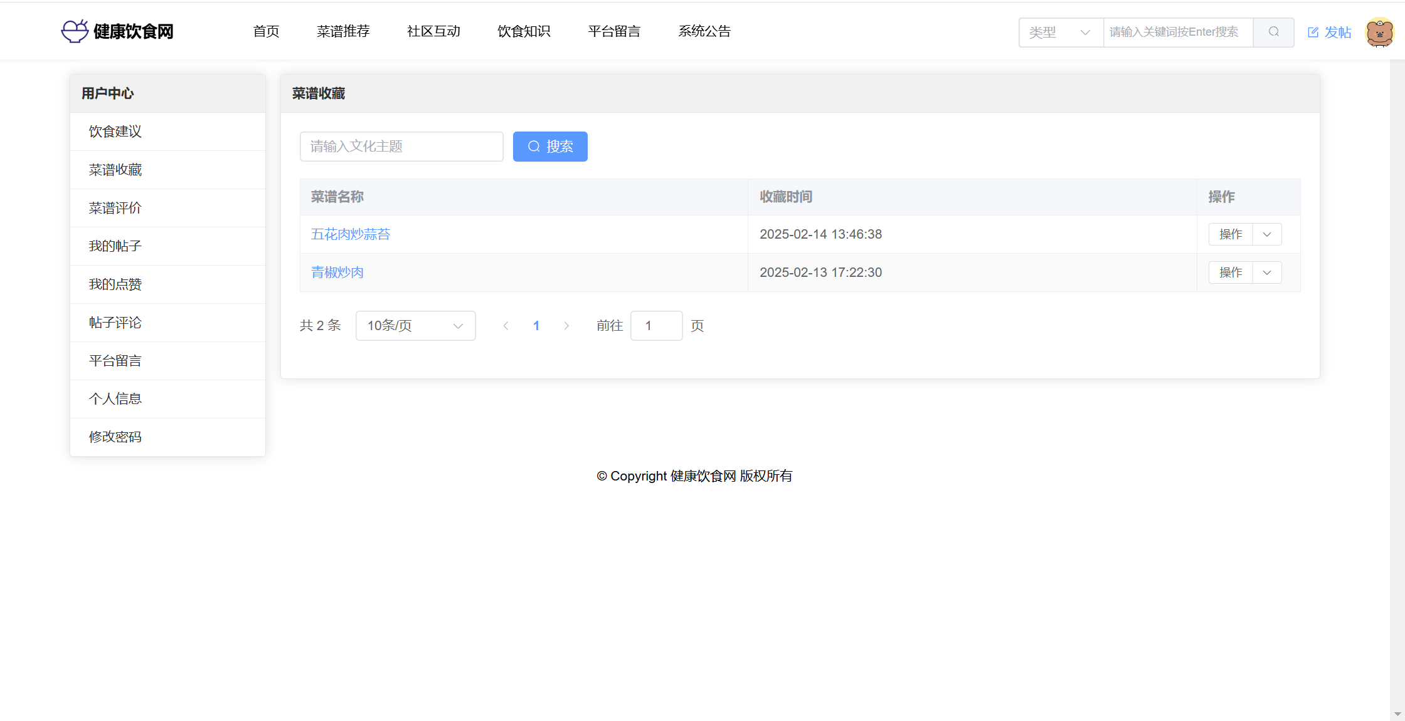Expand 操作 arrow for 青椒炒肉 row
The height and width of the screenshot is (721, 1405).
point(1267,272)
